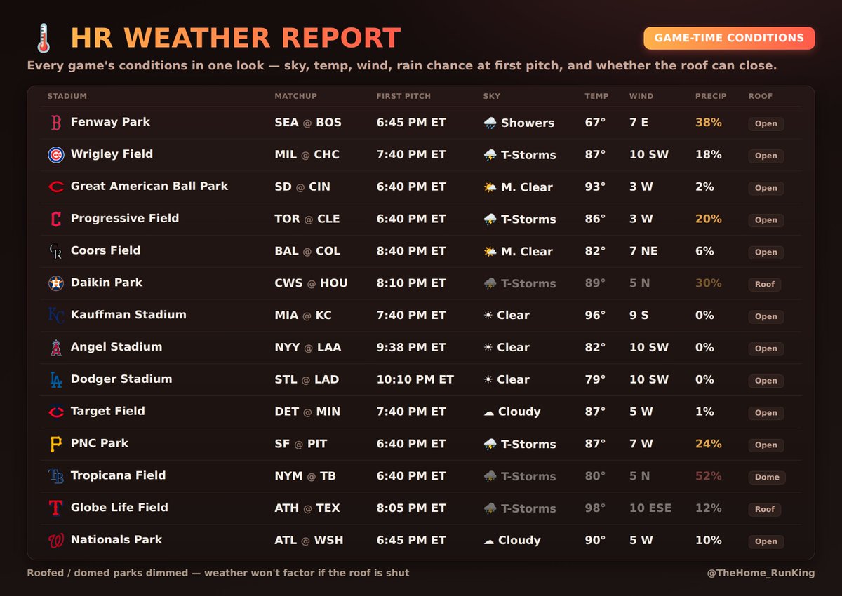
Task: Click the ATL @ WSH matchup
Action: (309, 541)
